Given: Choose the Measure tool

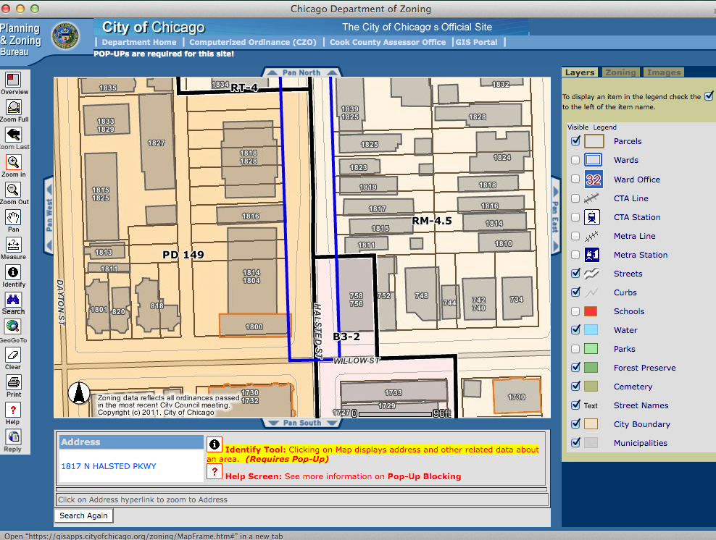Looking at the screenshot, I should coord(13,245).
